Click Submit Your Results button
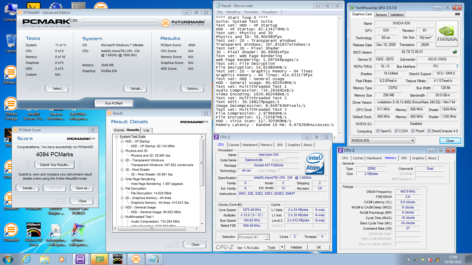Image resolution: width=472 pixels, height=265 pixels. (55, 165)
